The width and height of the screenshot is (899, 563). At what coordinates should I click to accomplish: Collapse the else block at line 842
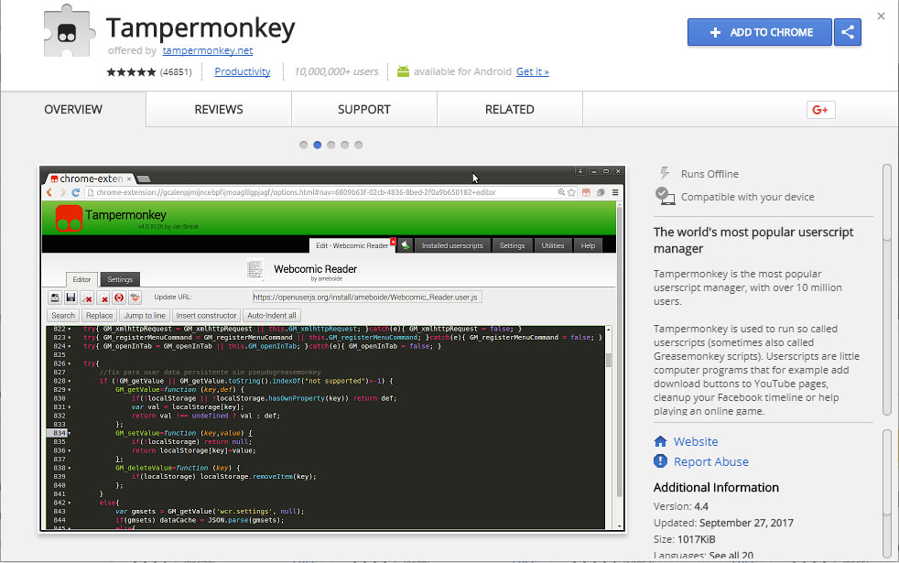tap(70, 503)
